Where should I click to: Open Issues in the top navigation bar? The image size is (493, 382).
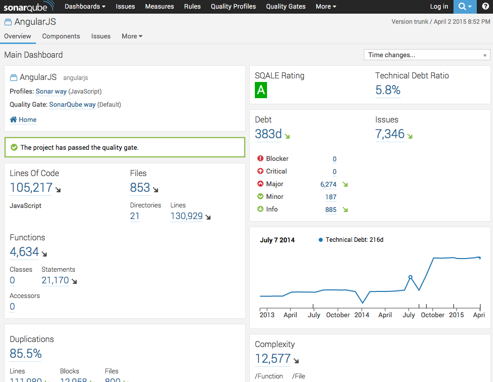(125, 7)
